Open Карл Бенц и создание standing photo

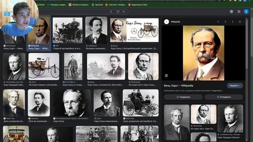pos(73,67)
